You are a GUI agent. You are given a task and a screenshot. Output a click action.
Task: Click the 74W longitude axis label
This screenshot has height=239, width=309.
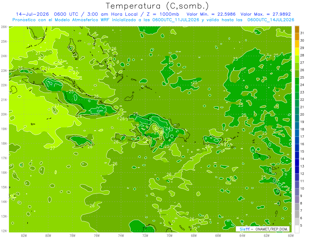121,235
